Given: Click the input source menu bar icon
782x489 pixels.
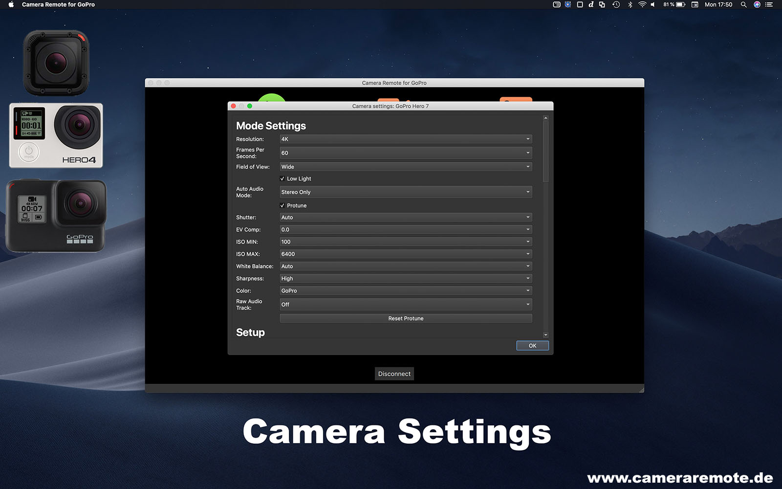Looking at the screenshot, I should point(695,4).
